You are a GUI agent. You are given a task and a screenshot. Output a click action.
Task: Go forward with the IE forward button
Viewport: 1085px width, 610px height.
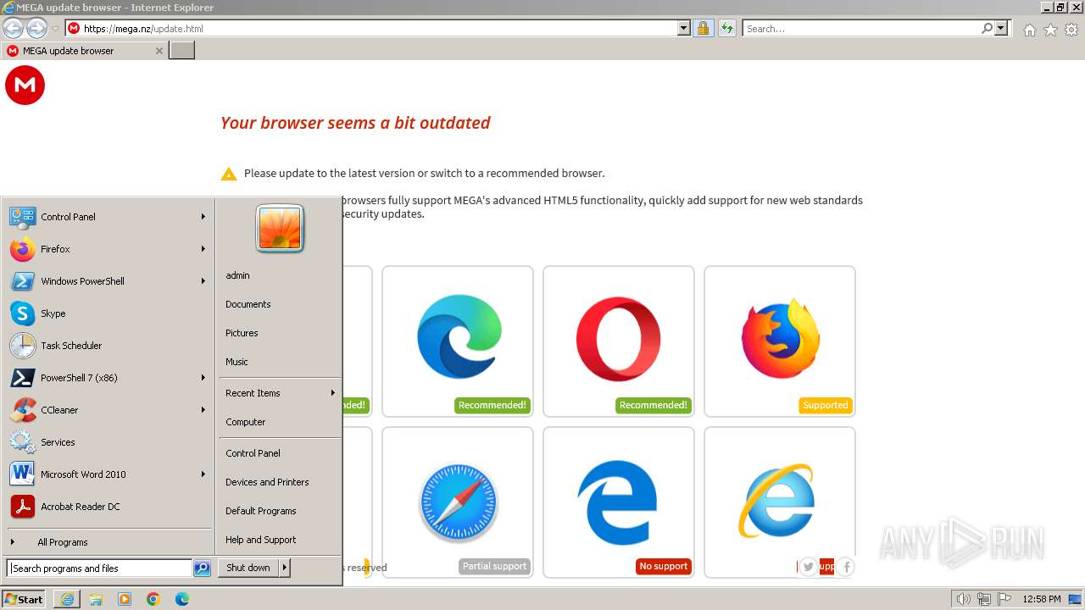click(x=36, y=28)
